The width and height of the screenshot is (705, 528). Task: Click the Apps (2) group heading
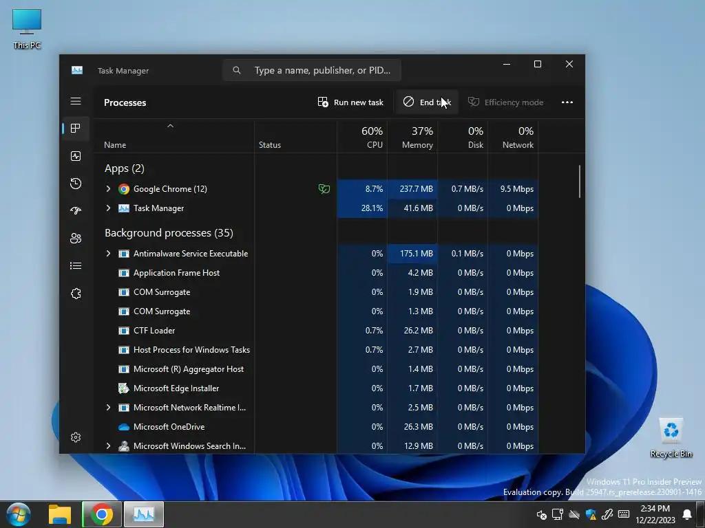(125, 168)
